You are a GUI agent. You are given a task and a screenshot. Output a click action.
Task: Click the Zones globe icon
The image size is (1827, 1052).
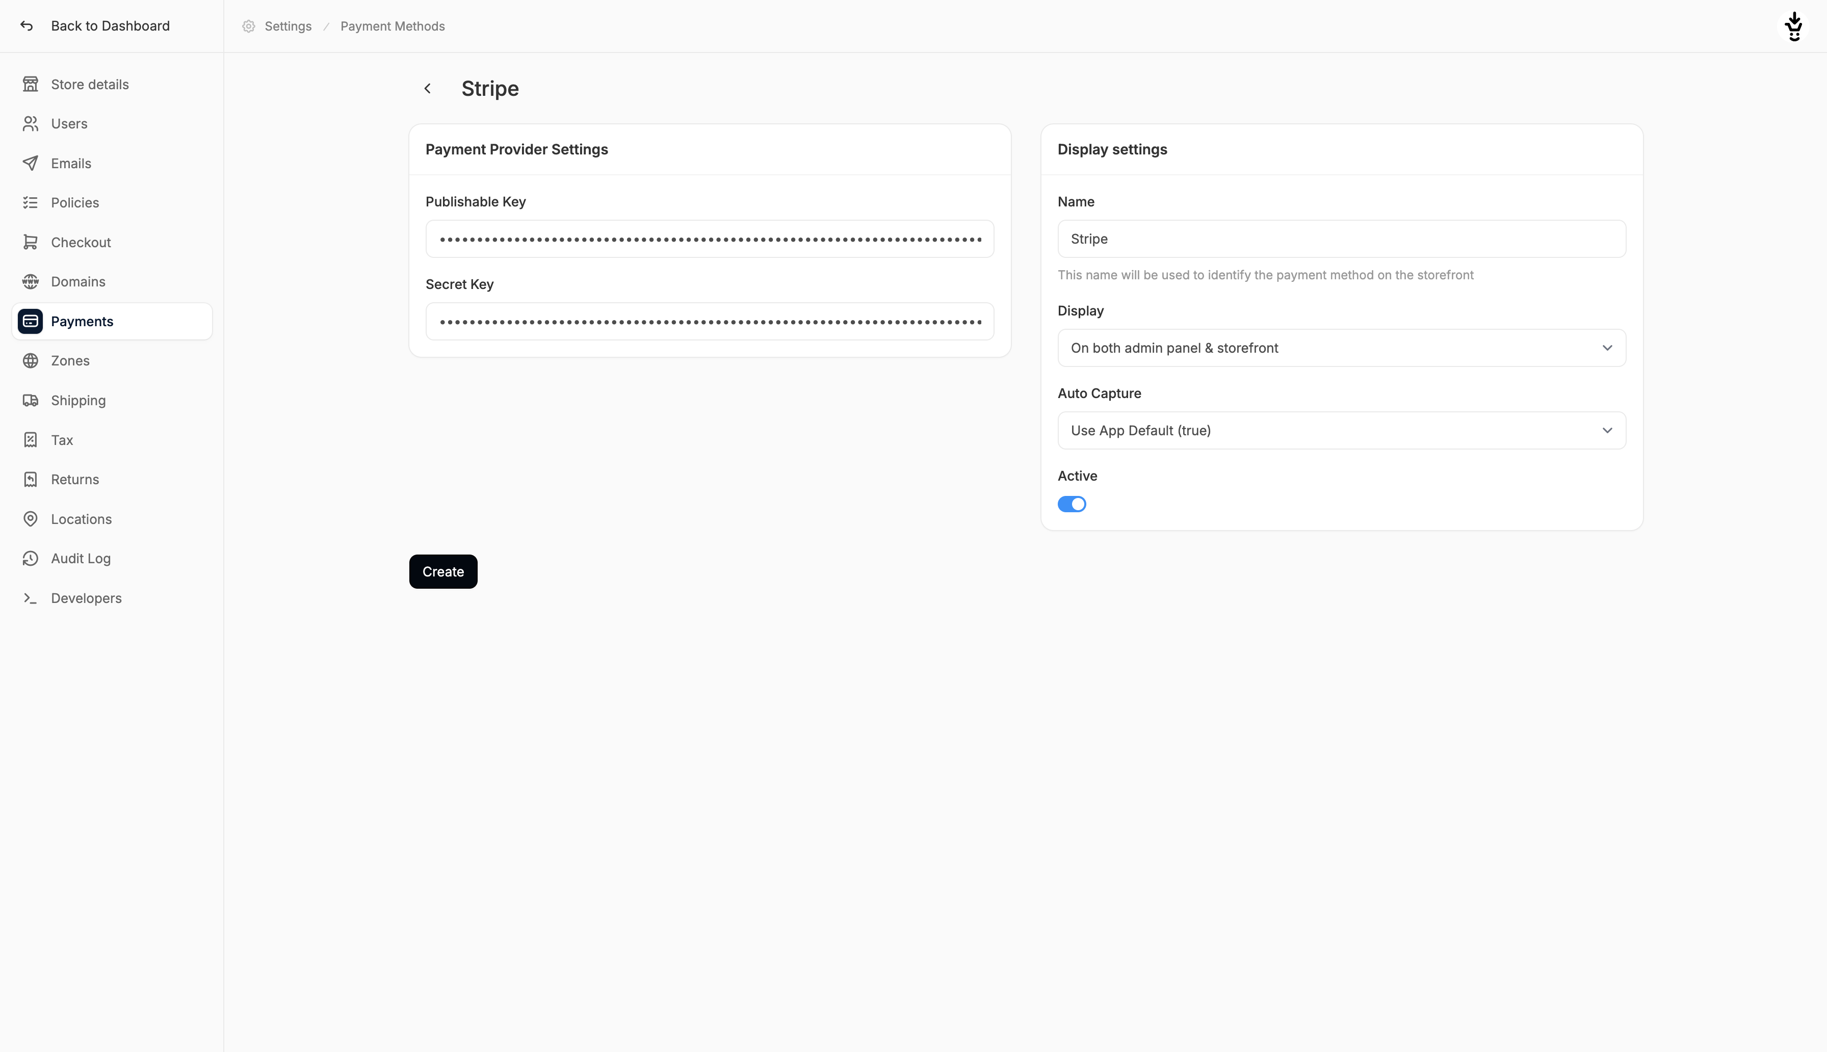click(x=31, y=360)
